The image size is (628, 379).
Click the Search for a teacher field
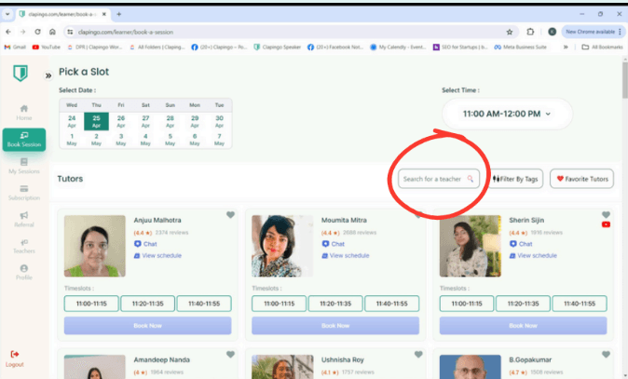click(433, 178)
